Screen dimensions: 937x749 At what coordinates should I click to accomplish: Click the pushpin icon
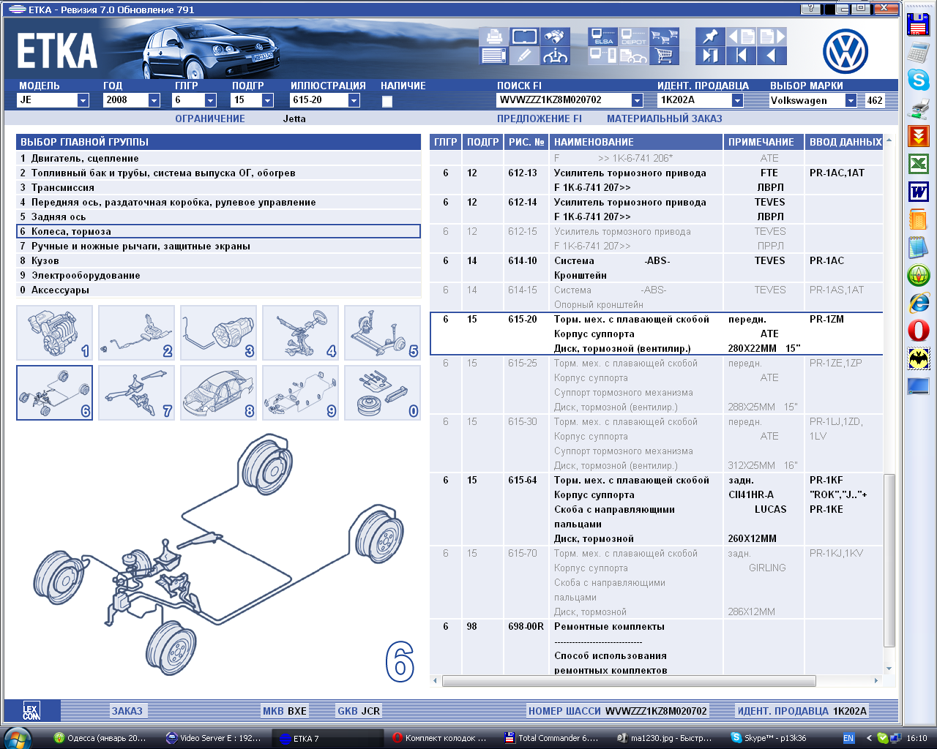[x=710, y=37]
